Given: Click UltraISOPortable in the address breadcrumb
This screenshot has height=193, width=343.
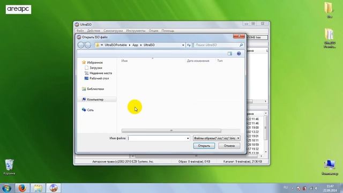Looking at the screenshot, I should [116, 45].
